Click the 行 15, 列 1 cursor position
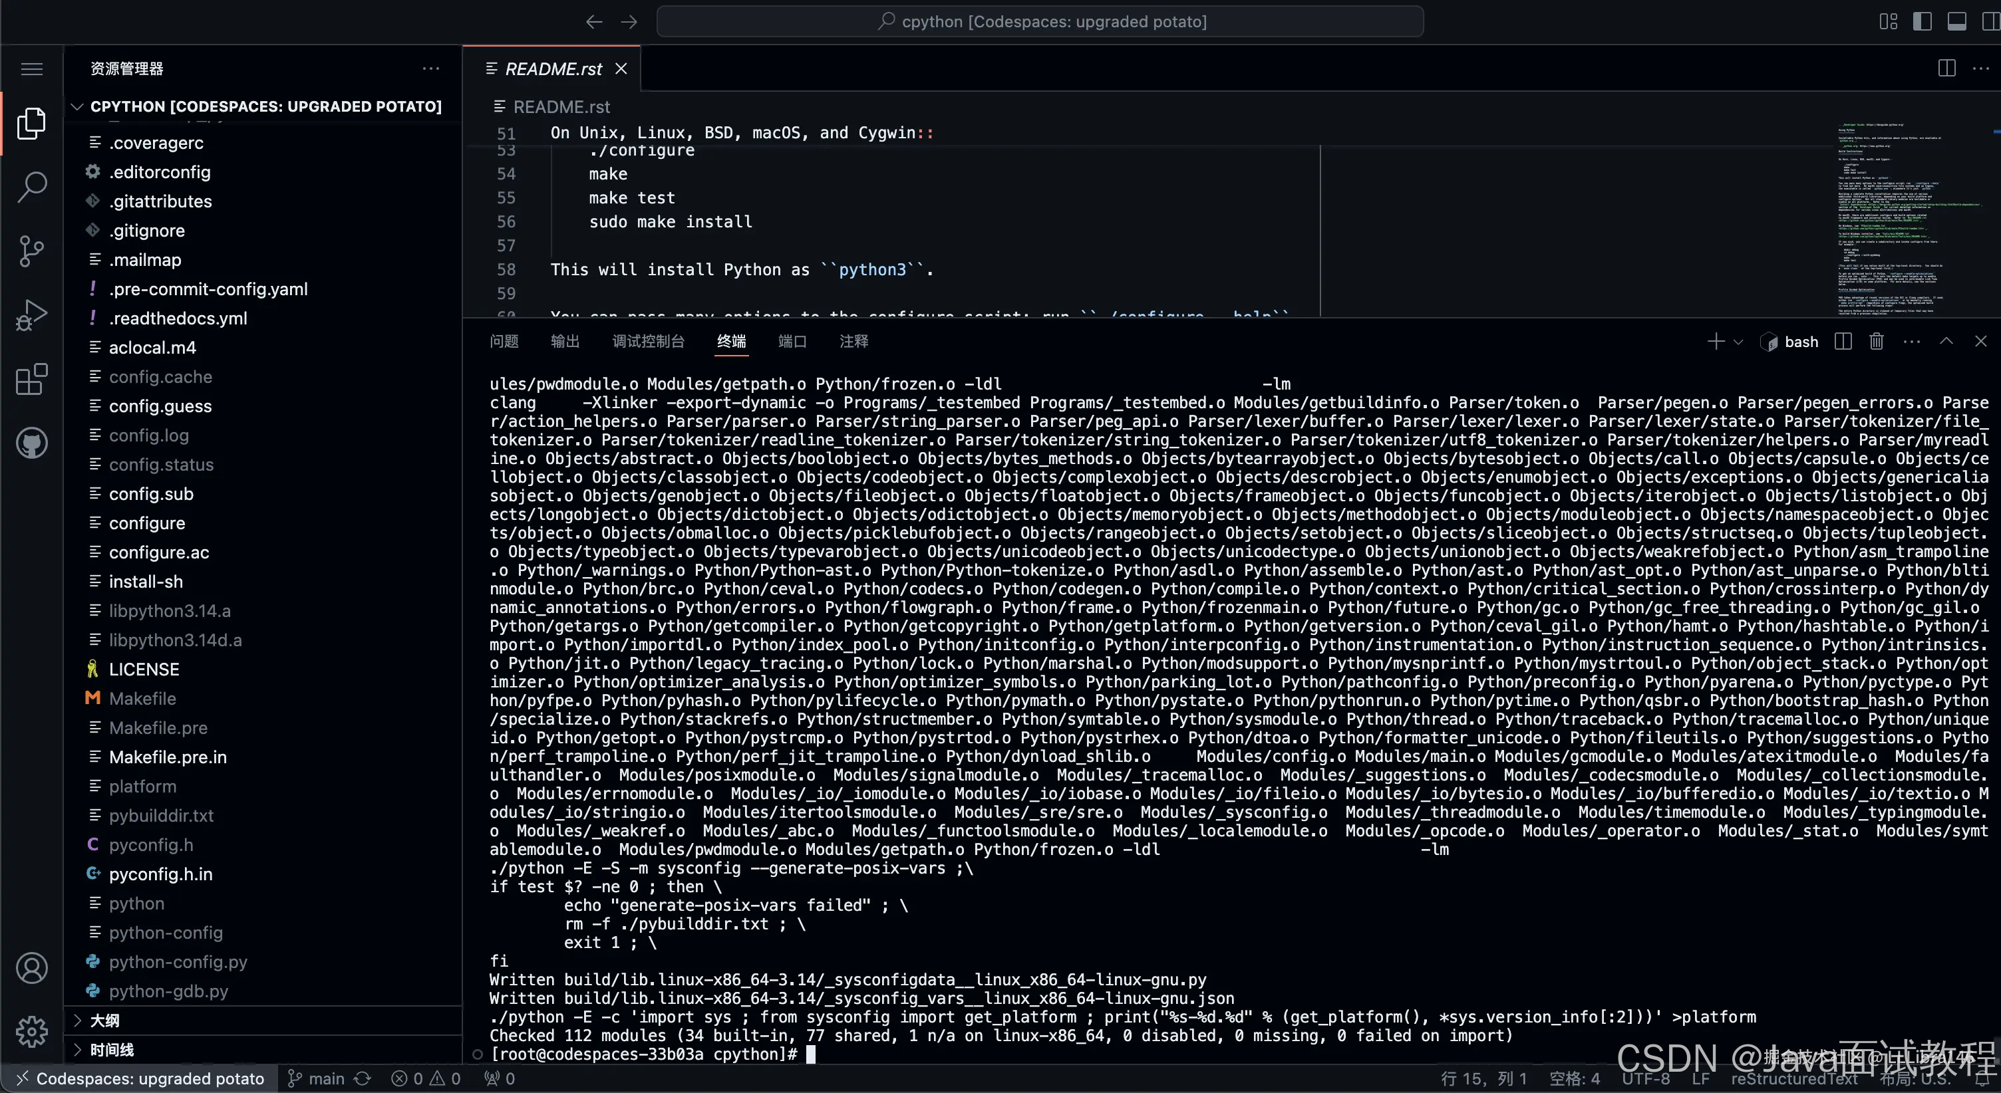Screen dimensions: 2001x1093 tap(1483, 1078)
